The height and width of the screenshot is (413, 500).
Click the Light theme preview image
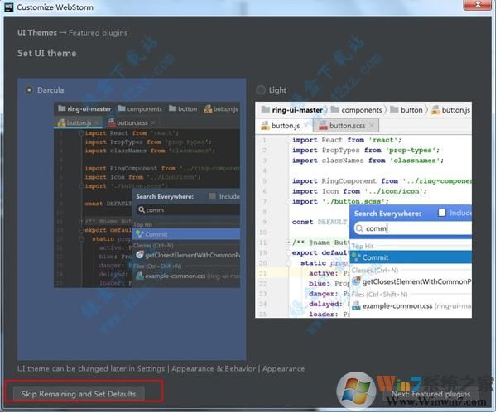click(363, 210)
